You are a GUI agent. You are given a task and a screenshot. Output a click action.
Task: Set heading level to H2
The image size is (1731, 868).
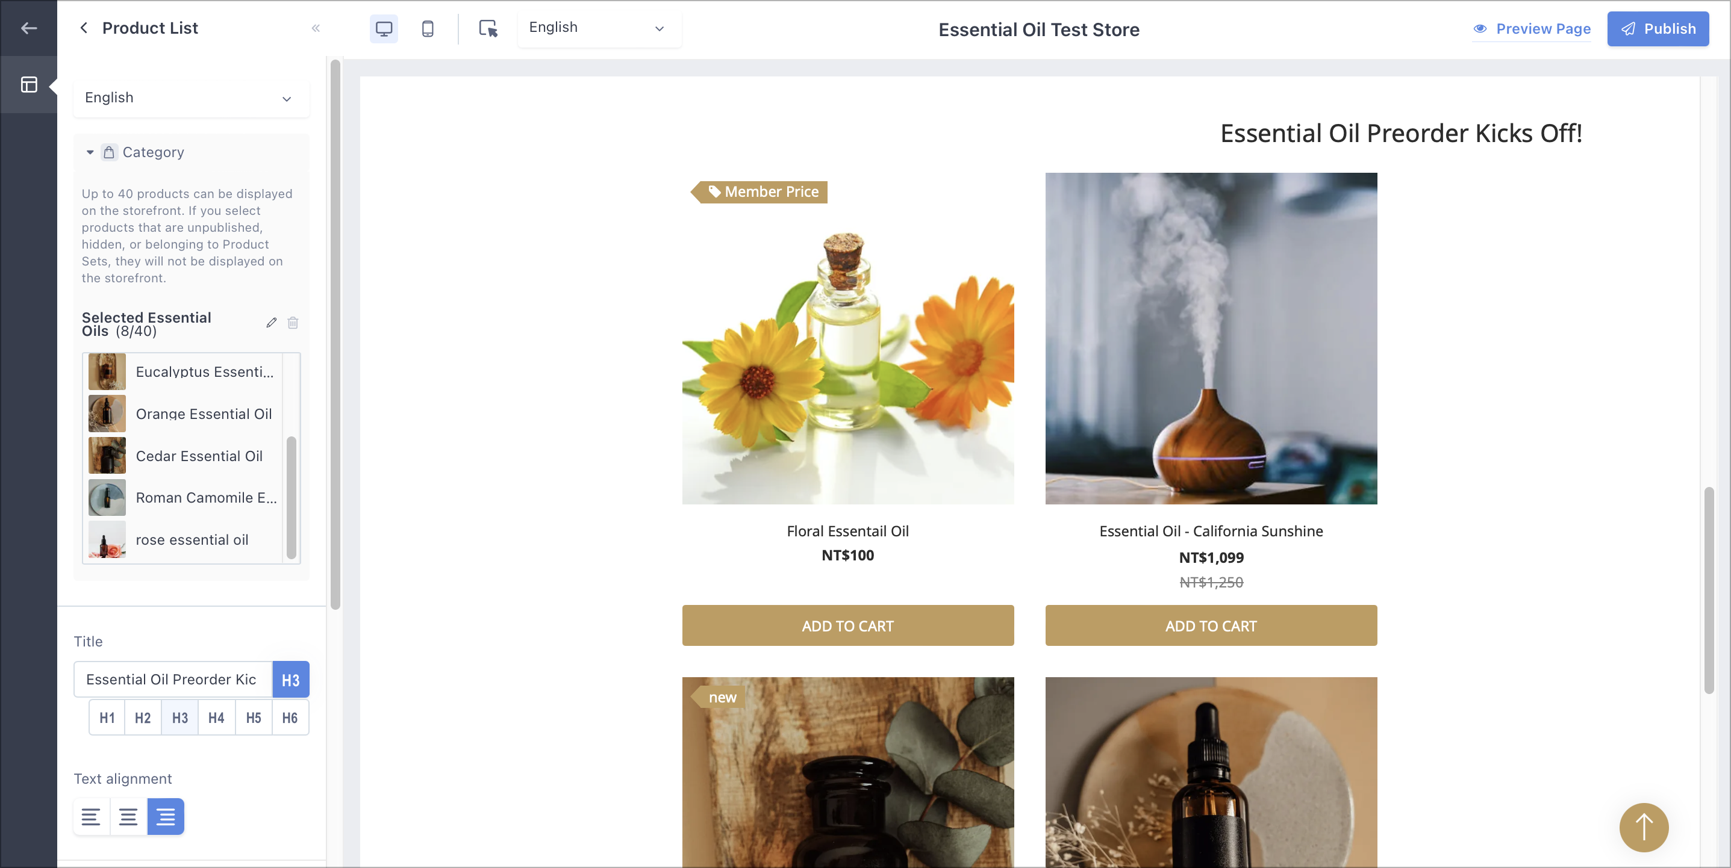(x=143, y=718)
